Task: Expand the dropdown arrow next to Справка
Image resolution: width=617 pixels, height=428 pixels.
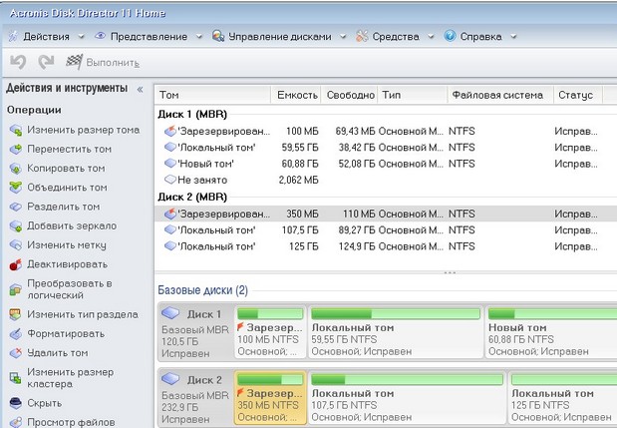Action: pyautogui.click(x=513, y=37)
